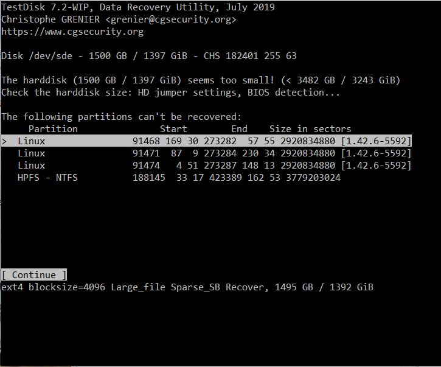
Task: Open the https://www.cgsecurity.org link
Action: pyautogui.click(x=72, y=32)
